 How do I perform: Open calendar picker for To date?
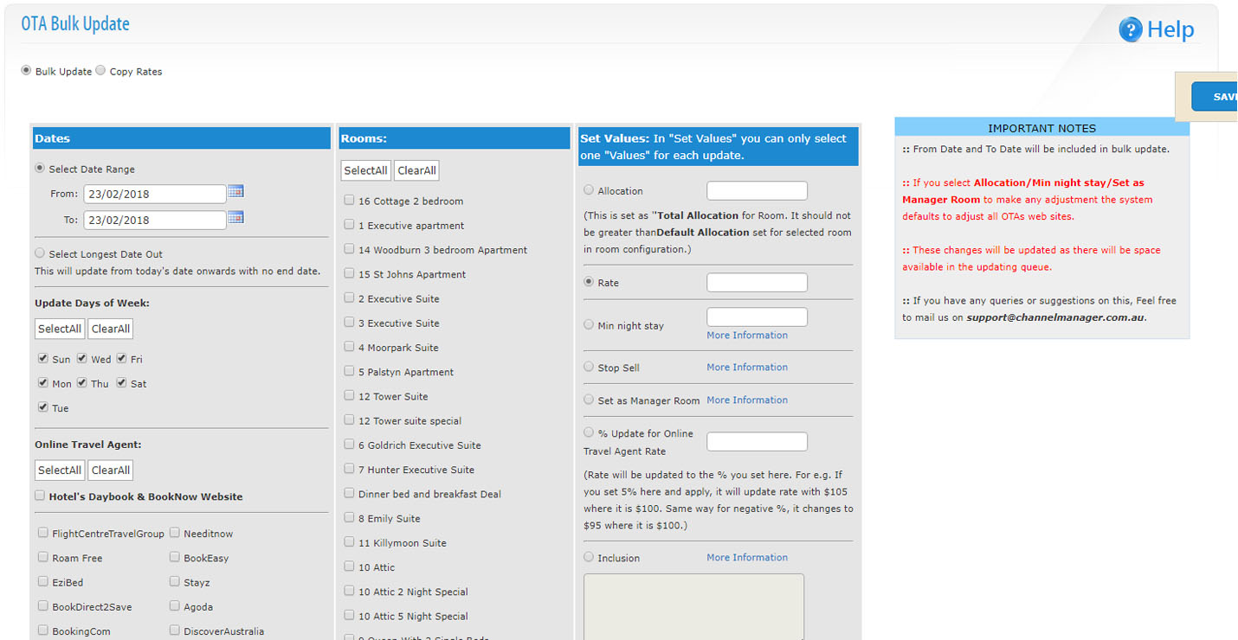235,218
